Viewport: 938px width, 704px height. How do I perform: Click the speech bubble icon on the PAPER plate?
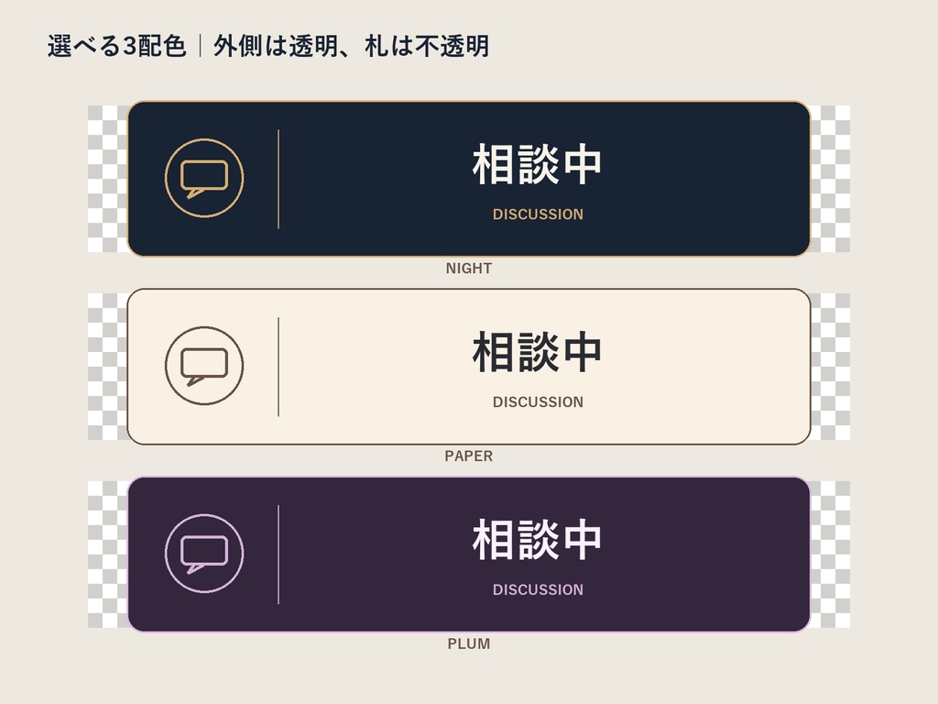[204, 366]
